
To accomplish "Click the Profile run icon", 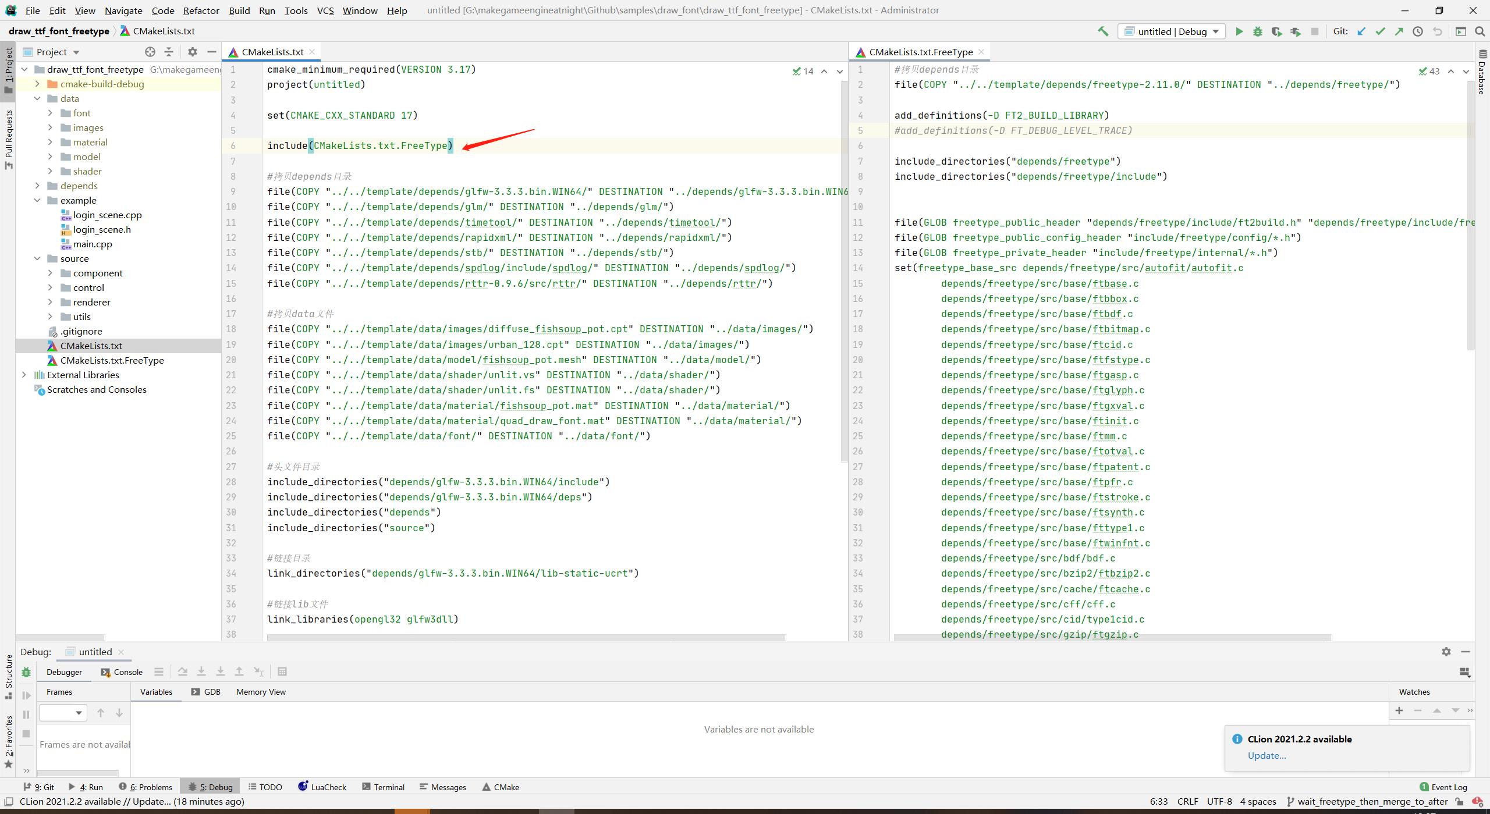I will point(1296,31).
